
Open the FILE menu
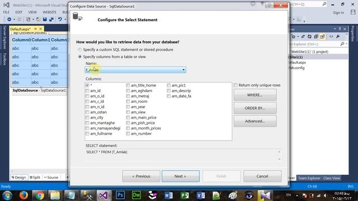[x=6, y=12]
